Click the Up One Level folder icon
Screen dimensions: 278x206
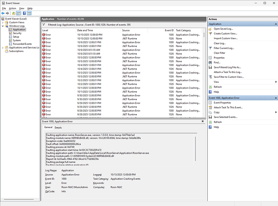(x=14, y=13)
